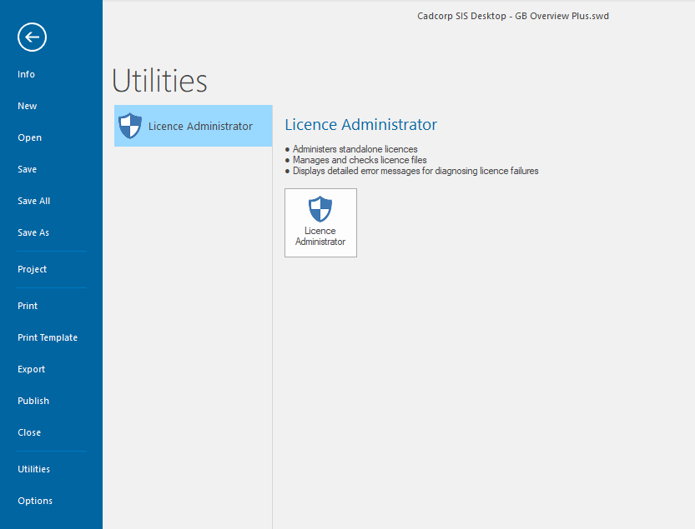The width and height of the screenshot is (695, 529).
Task: Open the Publish page
Action: pos(33,401)
